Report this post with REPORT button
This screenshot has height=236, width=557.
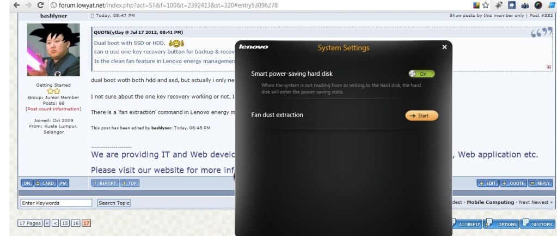click(x=105, y=183)
